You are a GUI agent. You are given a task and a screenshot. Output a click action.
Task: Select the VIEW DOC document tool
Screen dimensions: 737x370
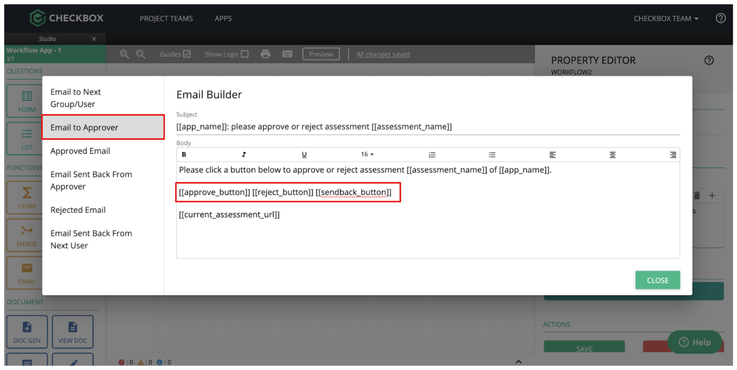pos(72,332)
